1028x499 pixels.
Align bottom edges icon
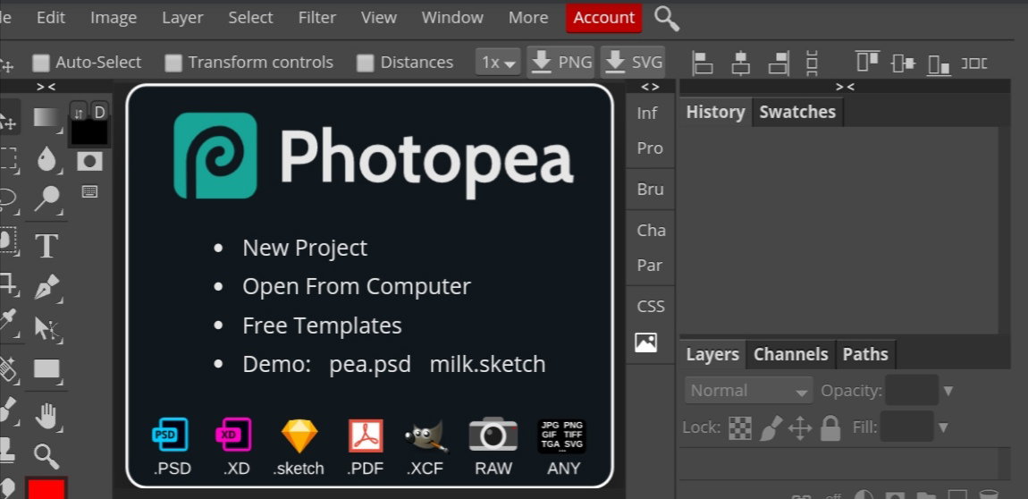pos(939,63)
